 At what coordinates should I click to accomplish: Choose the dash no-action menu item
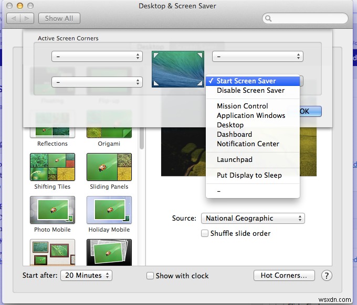pos(253,191)
